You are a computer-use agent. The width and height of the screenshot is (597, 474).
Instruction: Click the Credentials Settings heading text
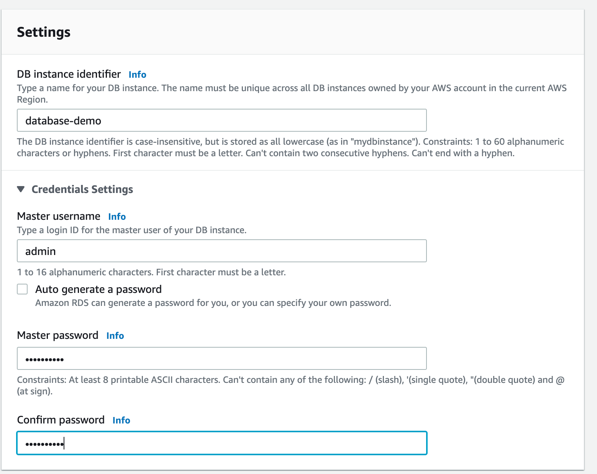(x=82, y=189)
